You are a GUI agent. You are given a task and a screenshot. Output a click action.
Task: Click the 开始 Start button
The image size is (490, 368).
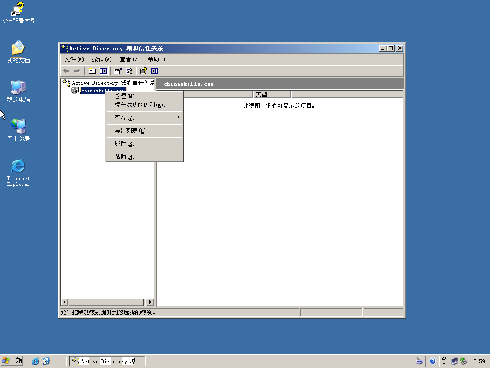click(x=12, y=361)
